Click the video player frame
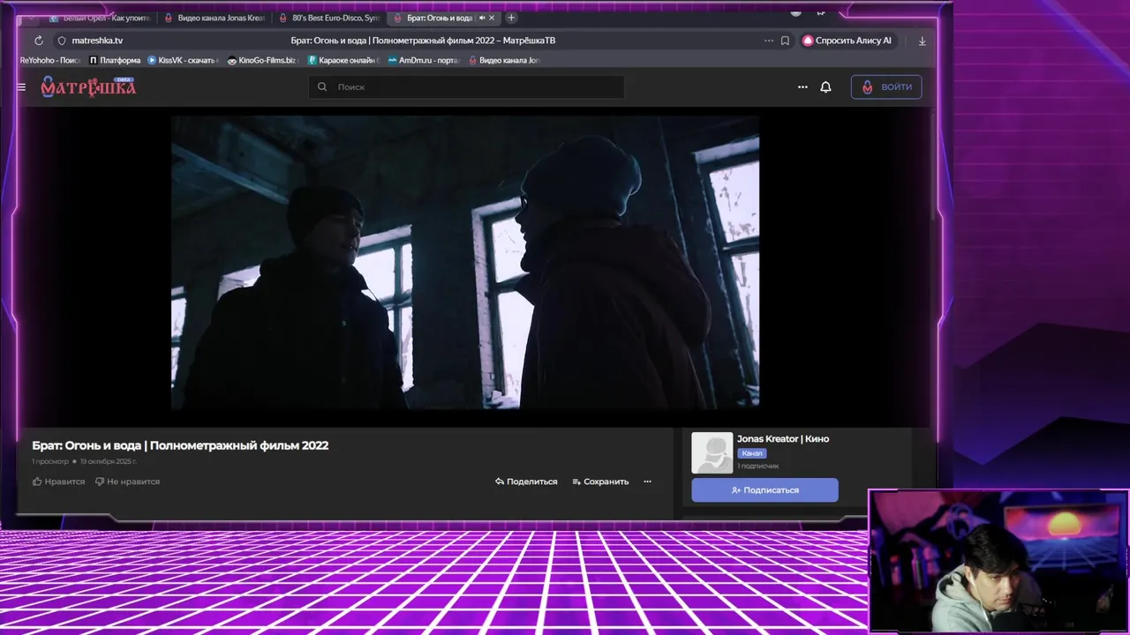This screenshot has height=635, width=1130. (465, 262)
